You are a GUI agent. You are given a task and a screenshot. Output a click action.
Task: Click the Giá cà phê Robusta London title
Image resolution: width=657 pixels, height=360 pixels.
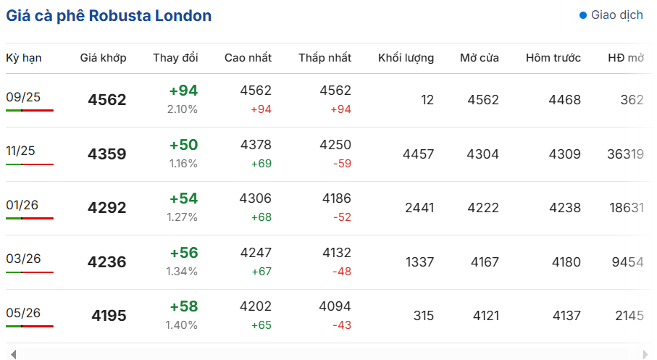pos(109,16)
